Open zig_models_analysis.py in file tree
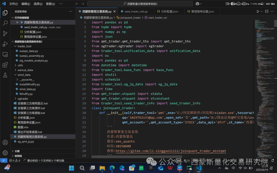 (34, 60)
